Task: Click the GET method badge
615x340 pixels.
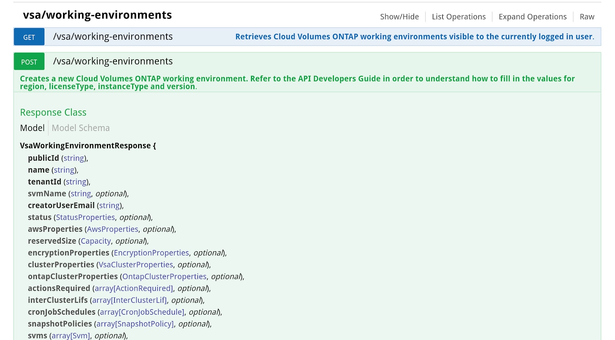Action: pos(29,36)
